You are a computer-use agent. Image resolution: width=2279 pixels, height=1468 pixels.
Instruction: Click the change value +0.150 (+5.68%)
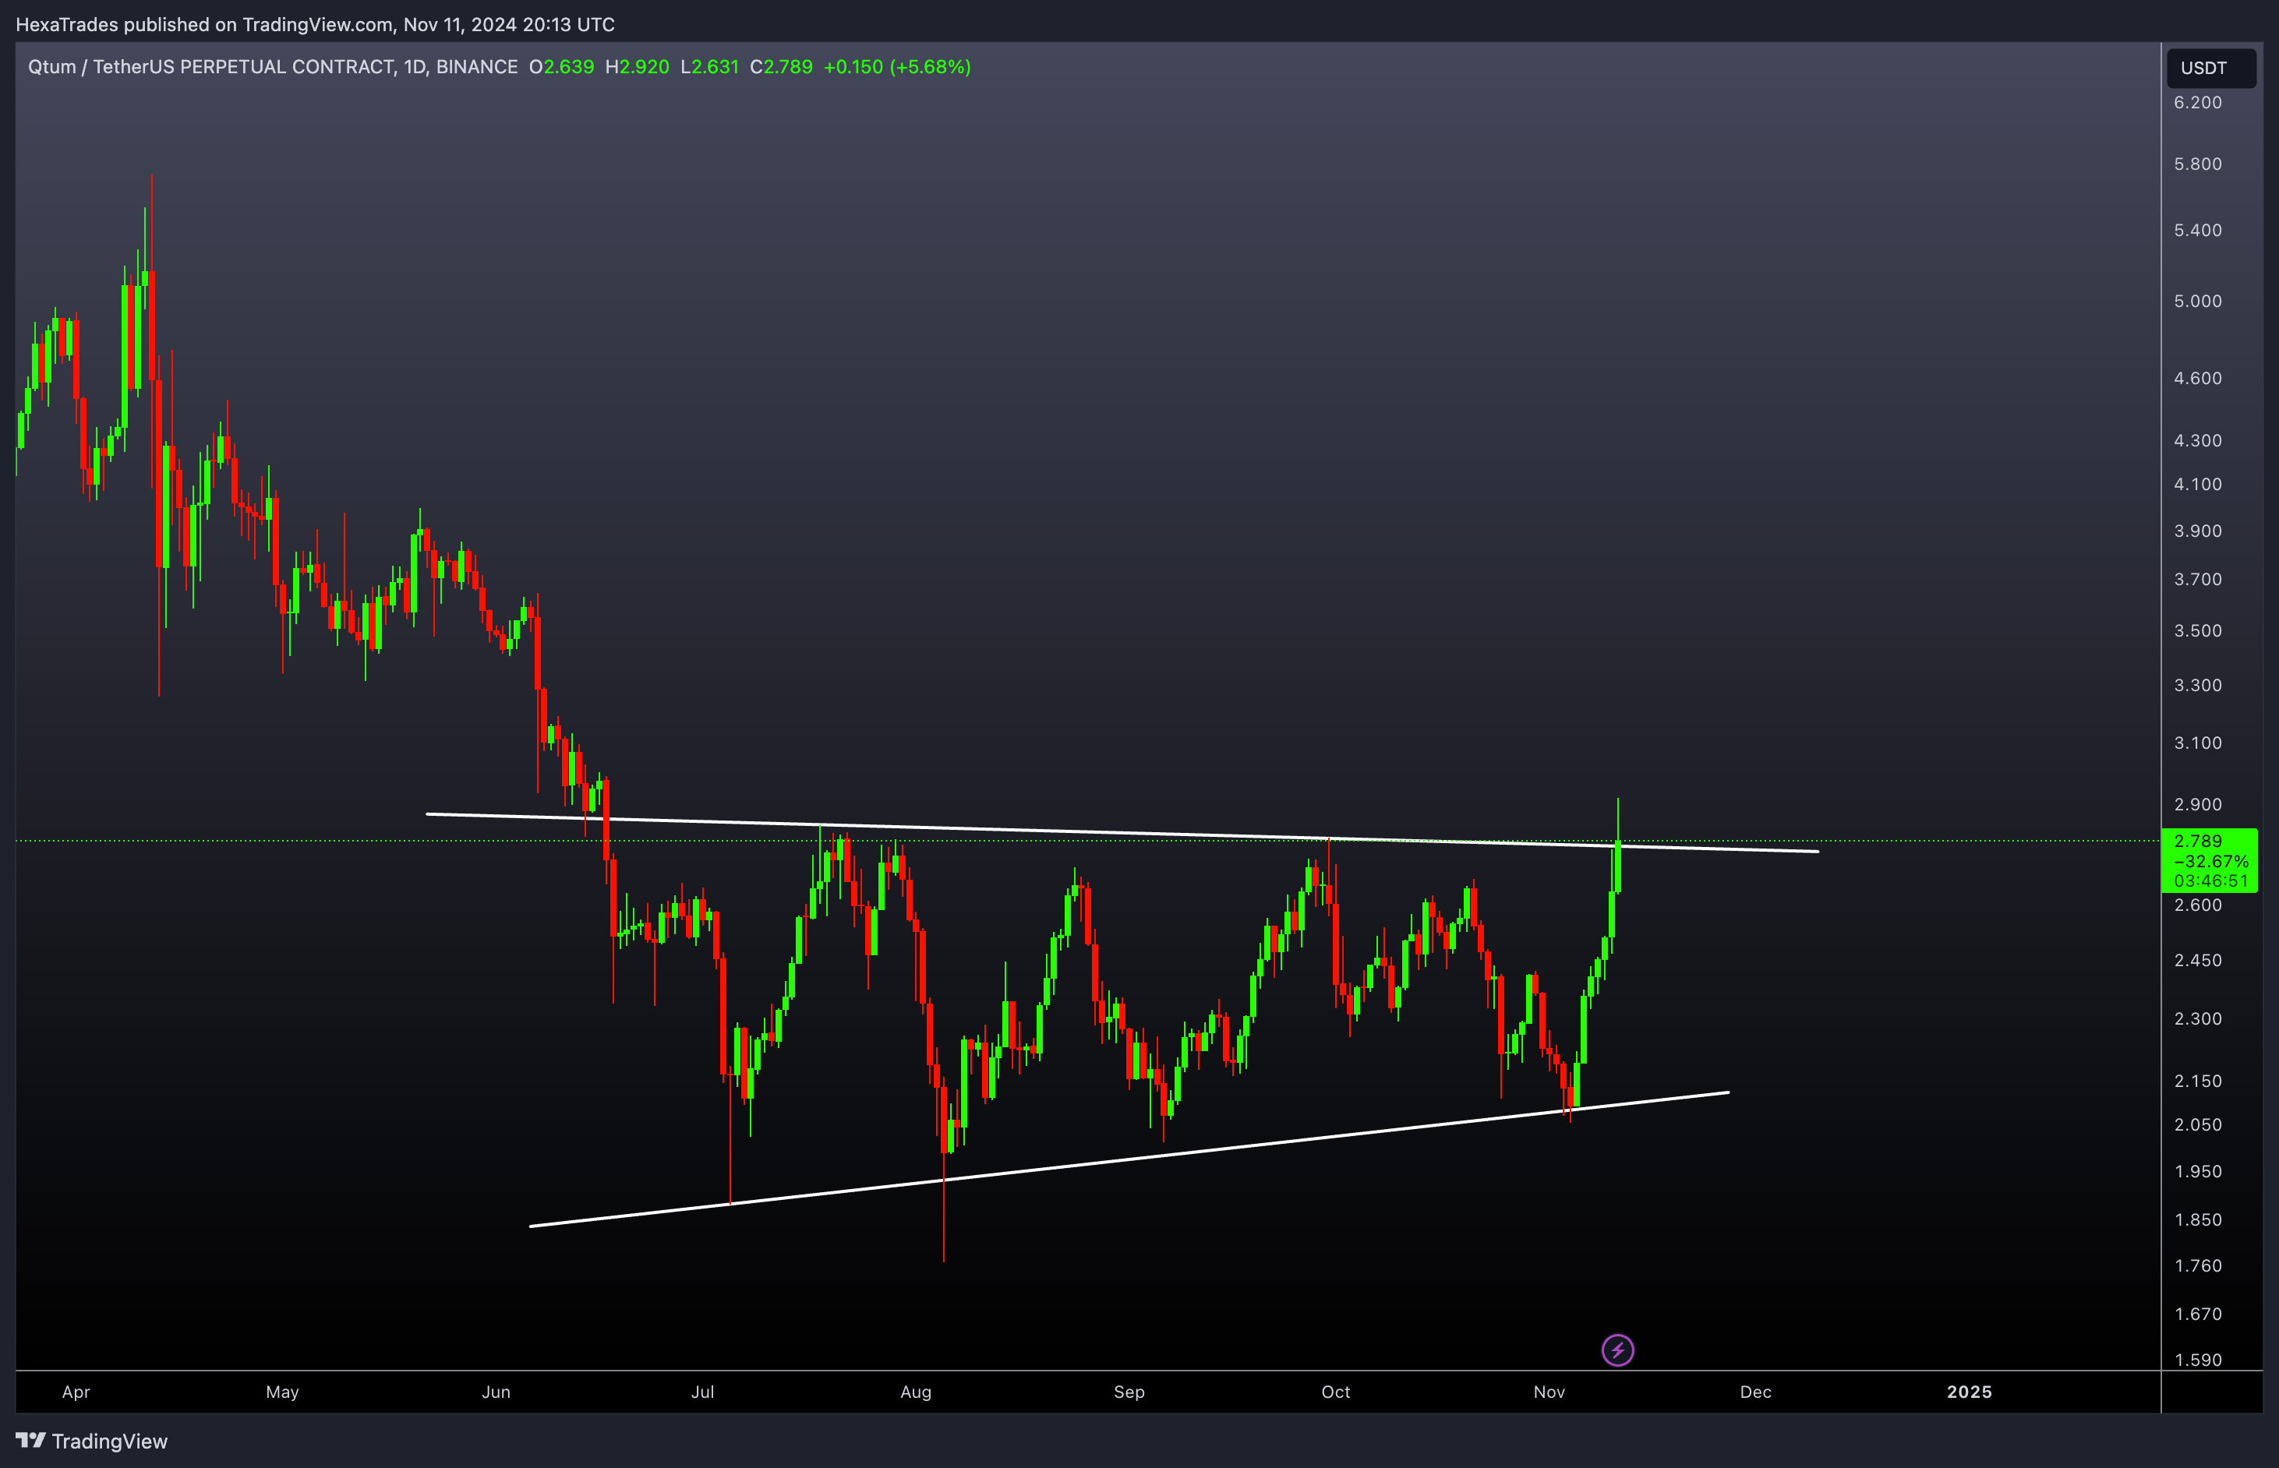point(897,67)
